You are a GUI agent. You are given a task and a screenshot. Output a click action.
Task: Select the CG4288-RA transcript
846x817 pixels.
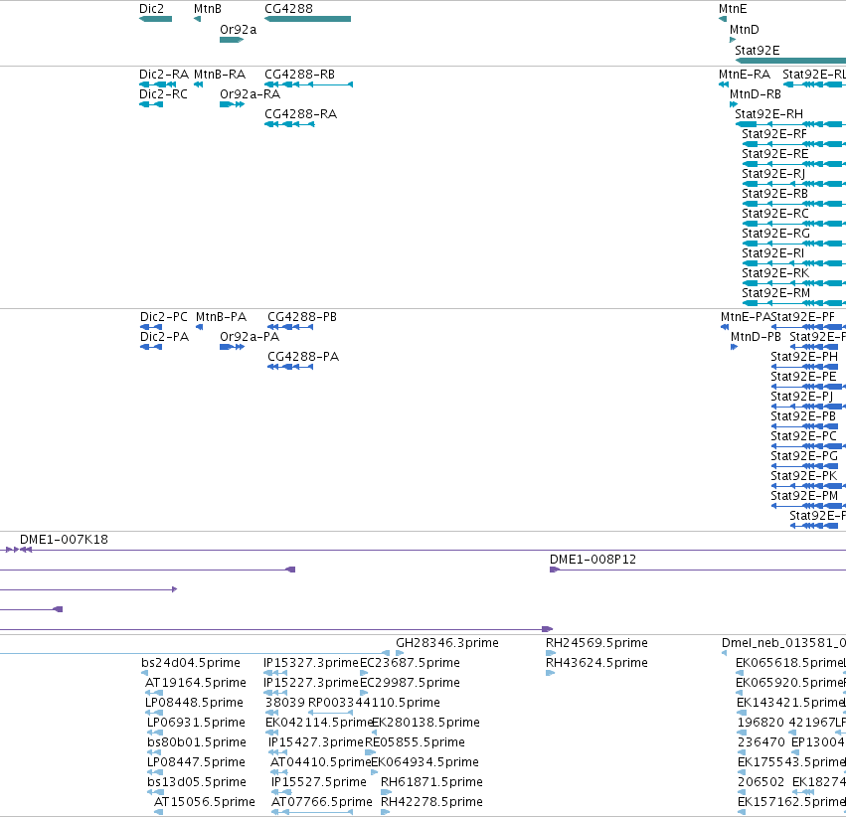click(289, 124)
